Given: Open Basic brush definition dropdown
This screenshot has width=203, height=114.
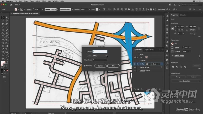Looking at the screenshot, I should click(x=72, y=10).
